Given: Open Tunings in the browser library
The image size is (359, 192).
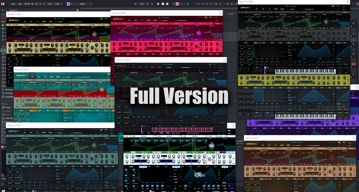Looking at the screenshot, I should tap(9, 93).
